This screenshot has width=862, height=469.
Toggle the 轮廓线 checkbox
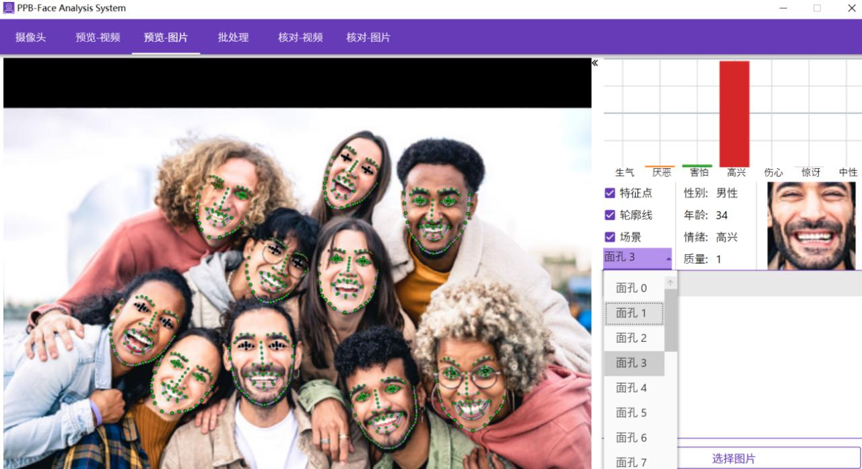610,215
